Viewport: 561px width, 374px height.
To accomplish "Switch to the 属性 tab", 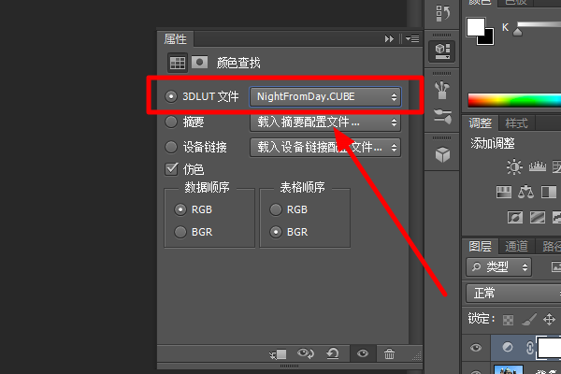I will [x=176, y=38].
